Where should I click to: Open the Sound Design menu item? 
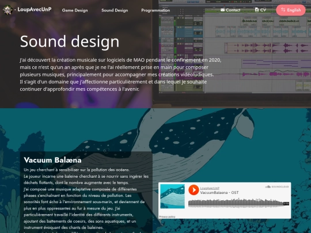115,10
